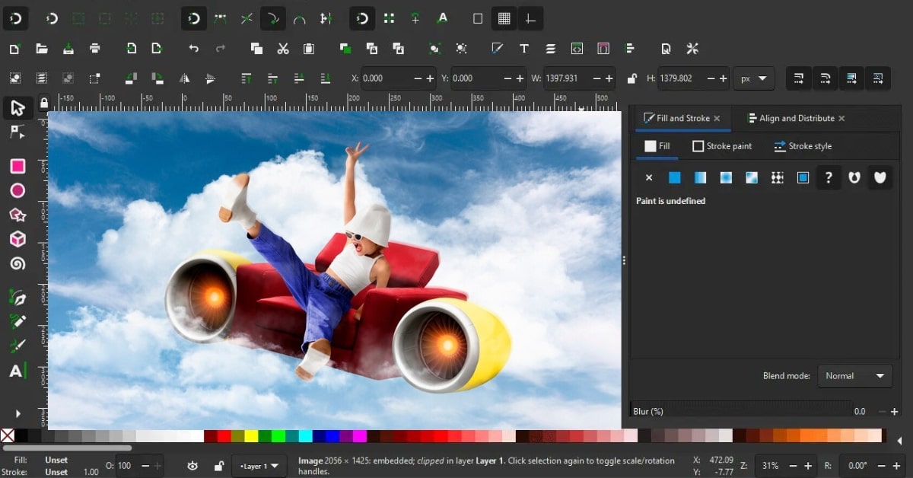The height and width of the screenshot is (478, 913).
Task: Select the Spiral tool
Action: 17,264
